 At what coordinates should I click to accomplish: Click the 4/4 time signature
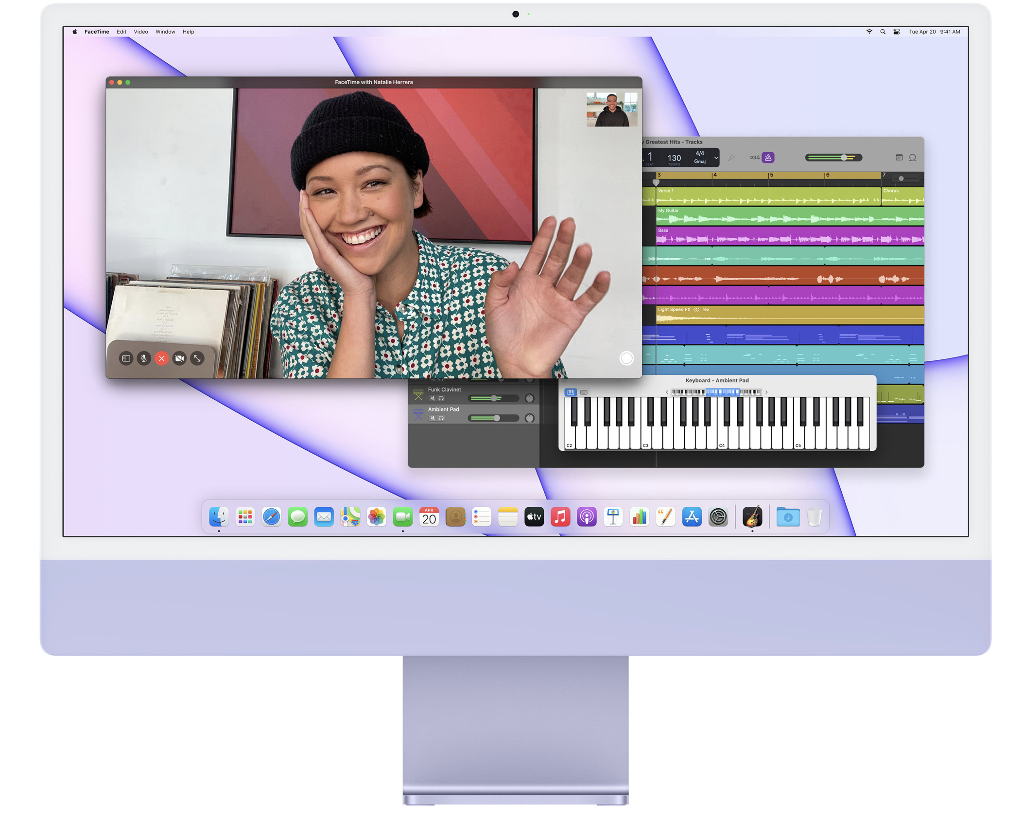(699, 153)
